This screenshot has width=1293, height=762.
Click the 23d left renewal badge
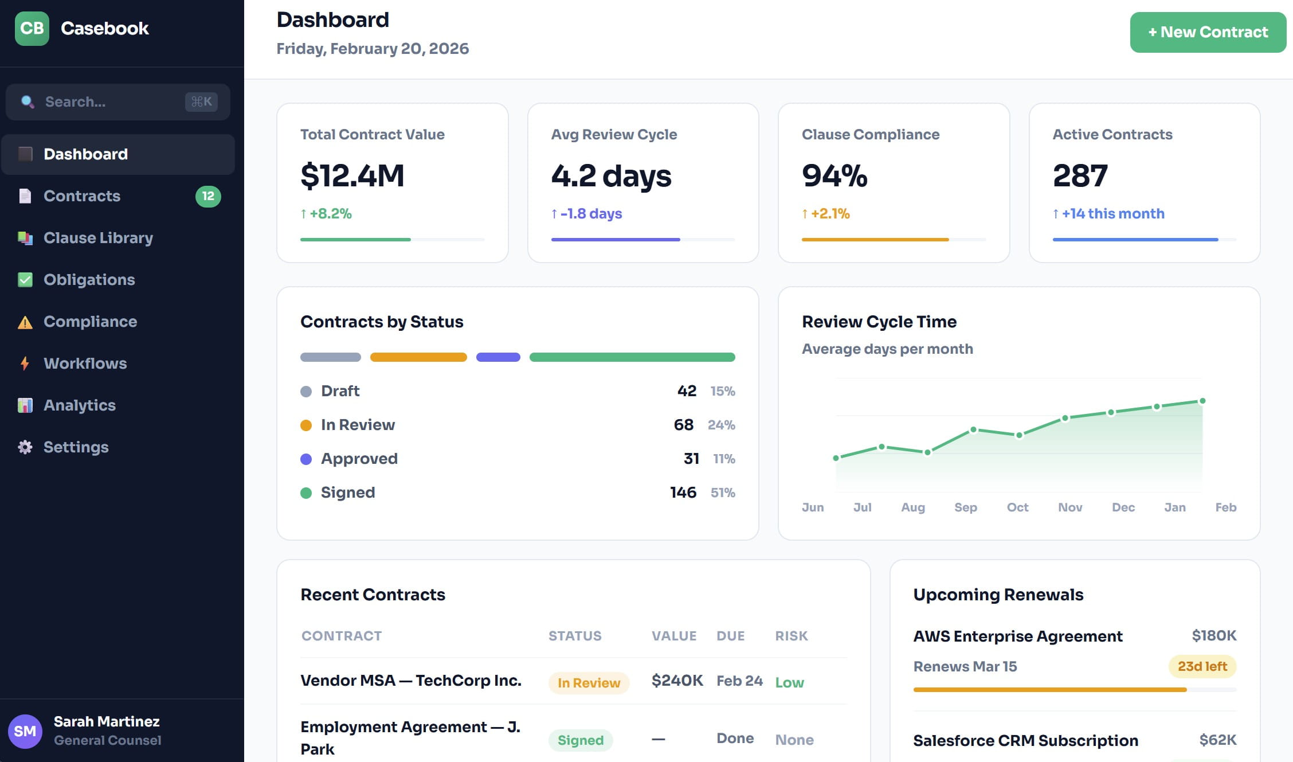1202,666
